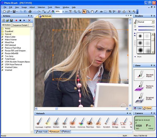The width and height of the screenshot is (157, 138).
Task: Click the Zoom In magnifier with plus
Action: (75, 12)
